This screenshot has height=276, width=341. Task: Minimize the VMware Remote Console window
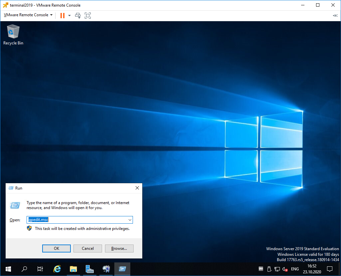(x=302, y=5)
